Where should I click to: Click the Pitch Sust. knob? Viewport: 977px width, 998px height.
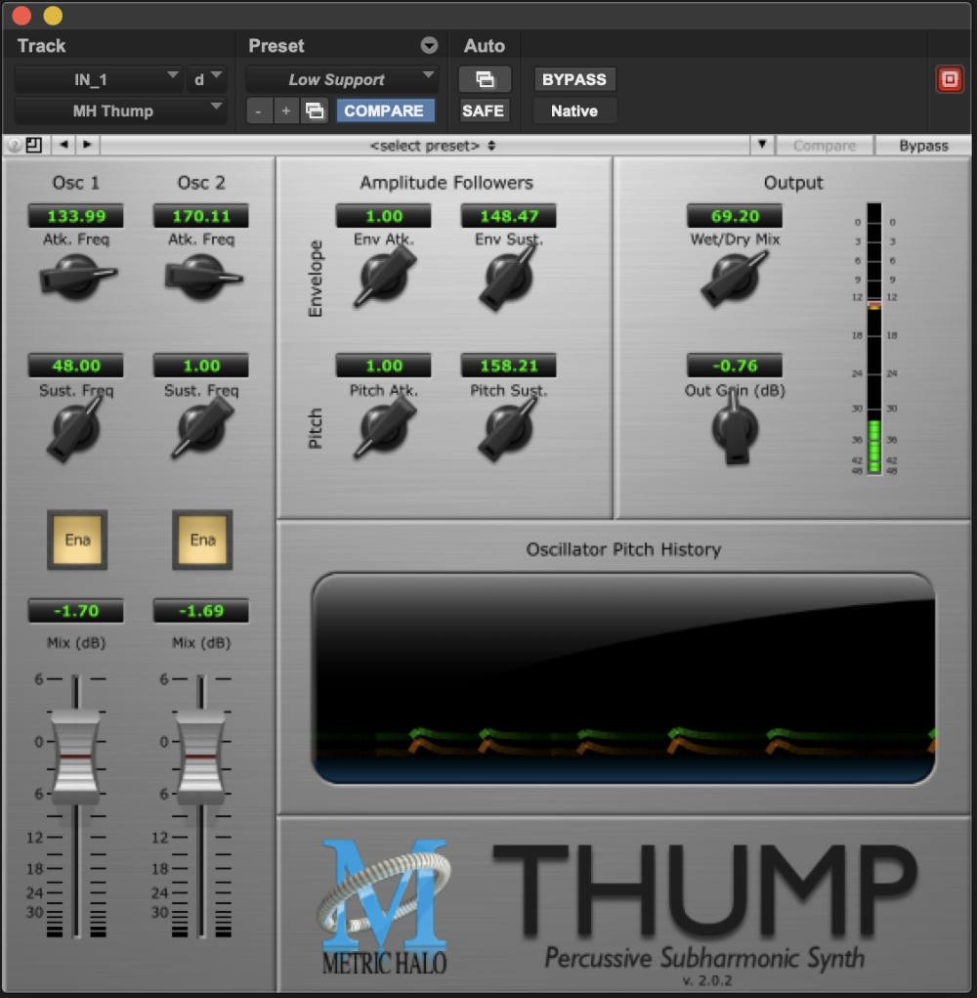(508, 428)
